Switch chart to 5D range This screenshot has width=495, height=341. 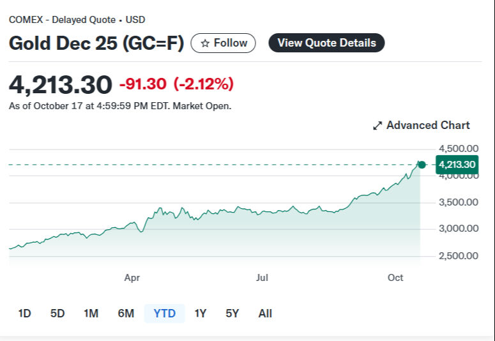[x=57, y=314]
